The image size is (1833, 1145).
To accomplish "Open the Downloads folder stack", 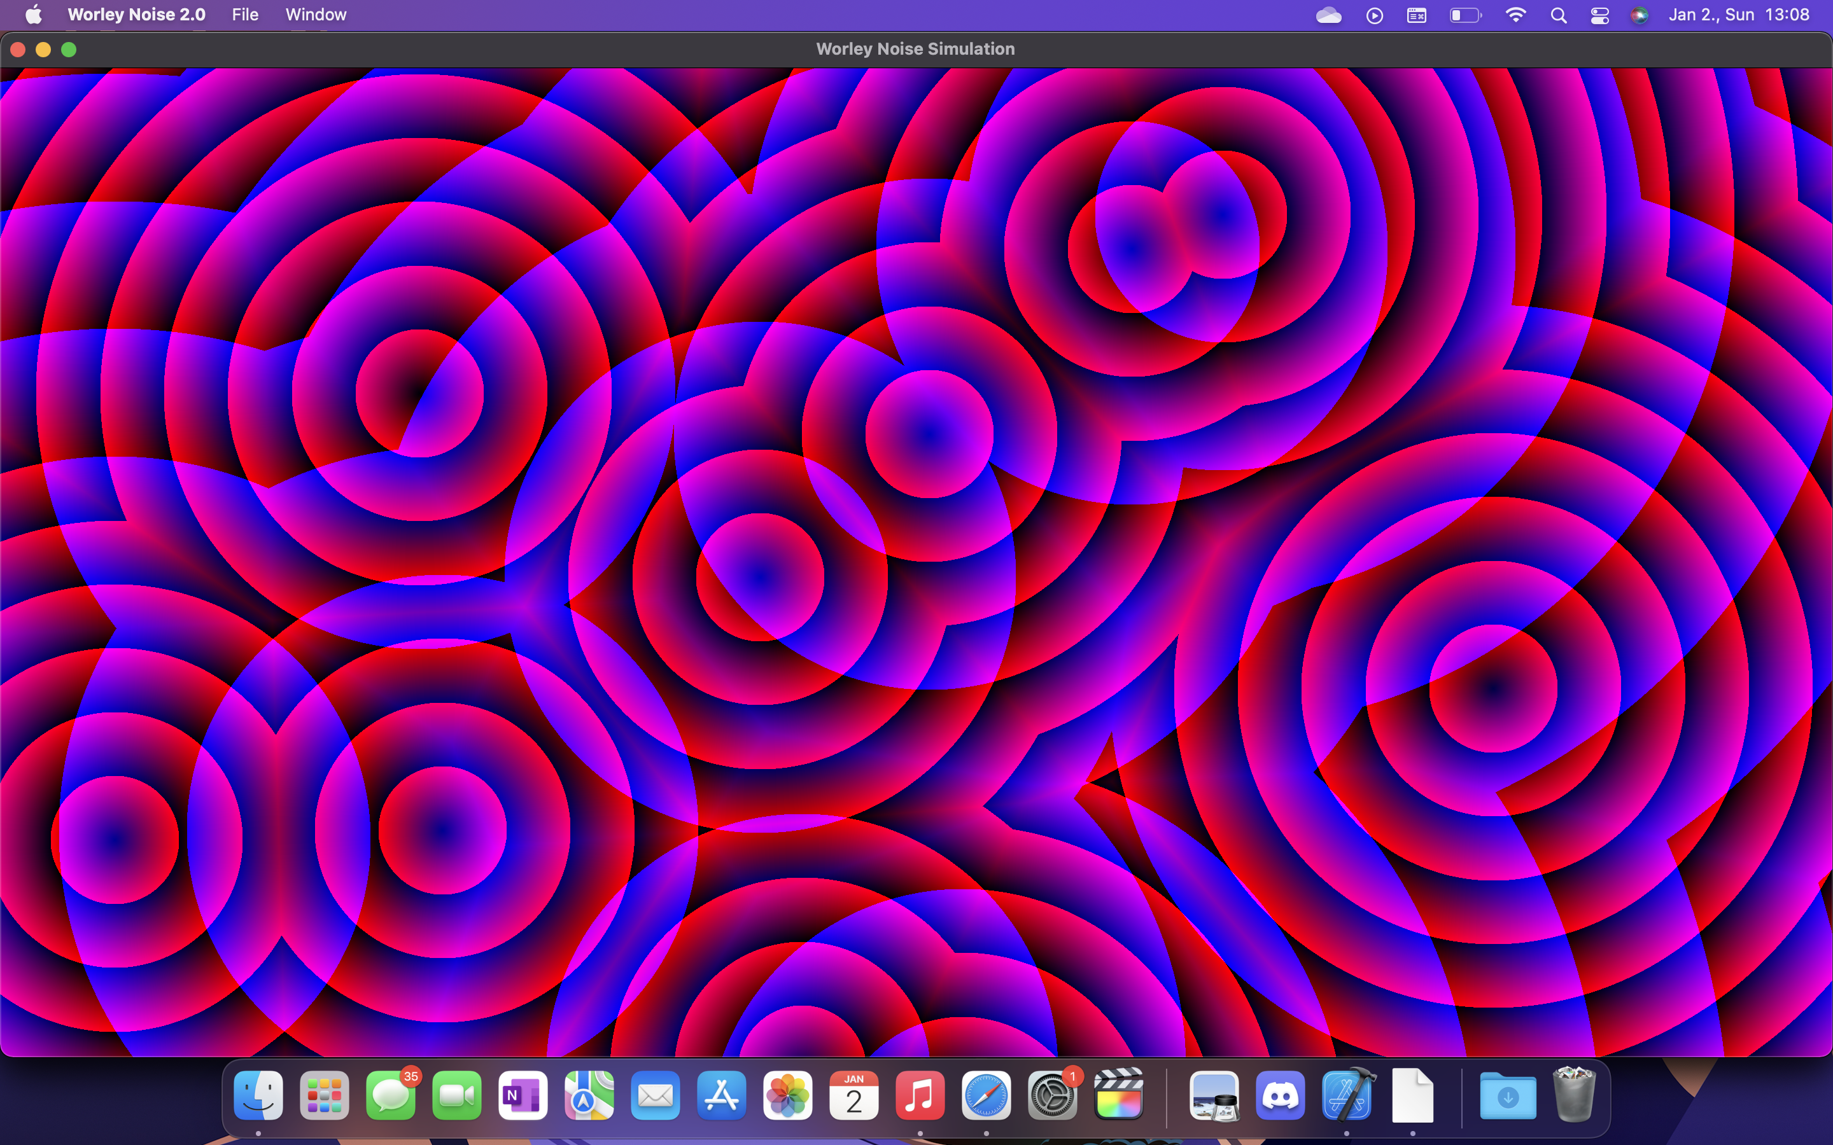I will coord(1507,1096).
